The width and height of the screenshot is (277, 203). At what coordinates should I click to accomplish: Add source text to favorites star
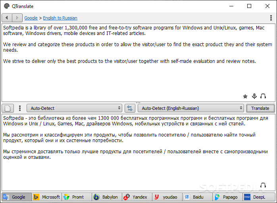(x=245, y=96)
